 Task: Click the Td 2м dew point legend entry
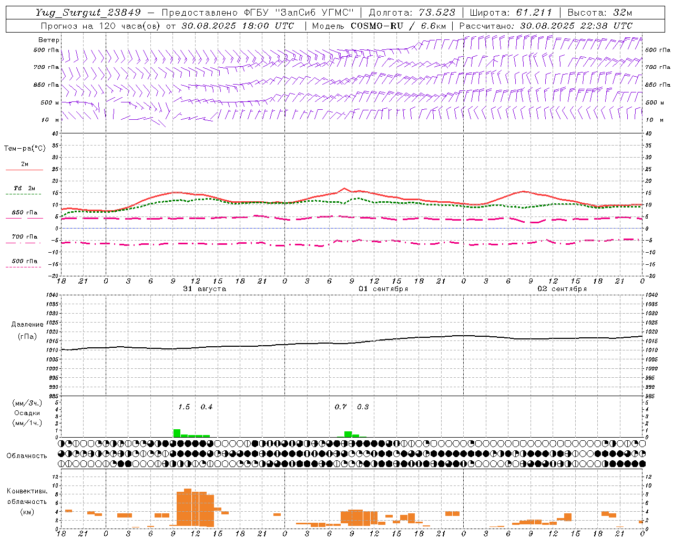[x=24, y=188]
